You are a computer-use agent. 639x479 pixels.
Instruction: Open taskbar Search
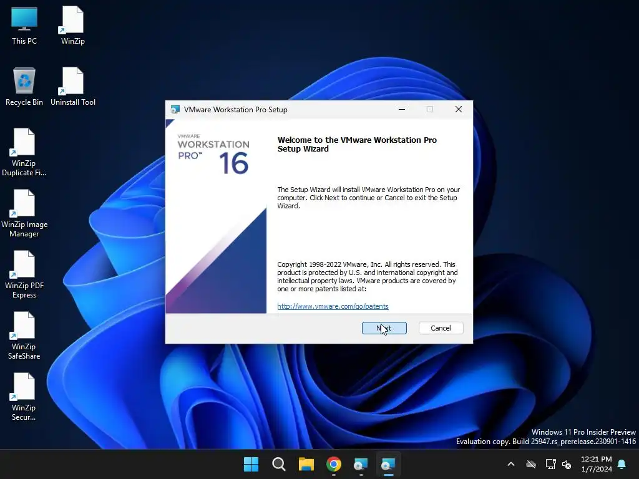click(x=279, y=464)
